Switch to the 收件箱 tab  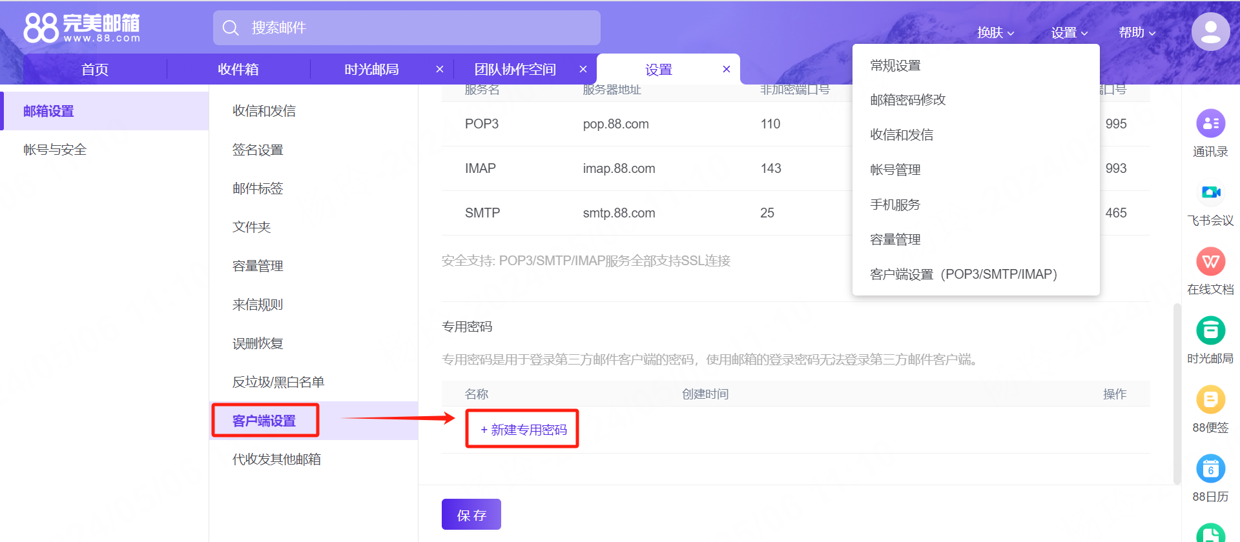point(238,69)
